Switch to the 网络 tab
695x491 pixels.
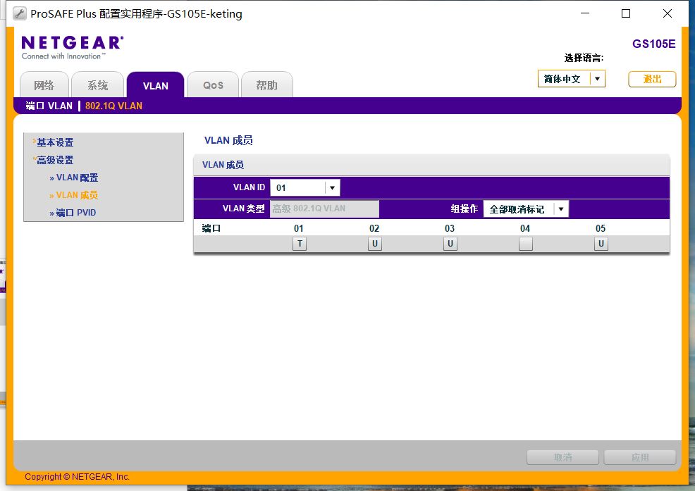(44, 85)
